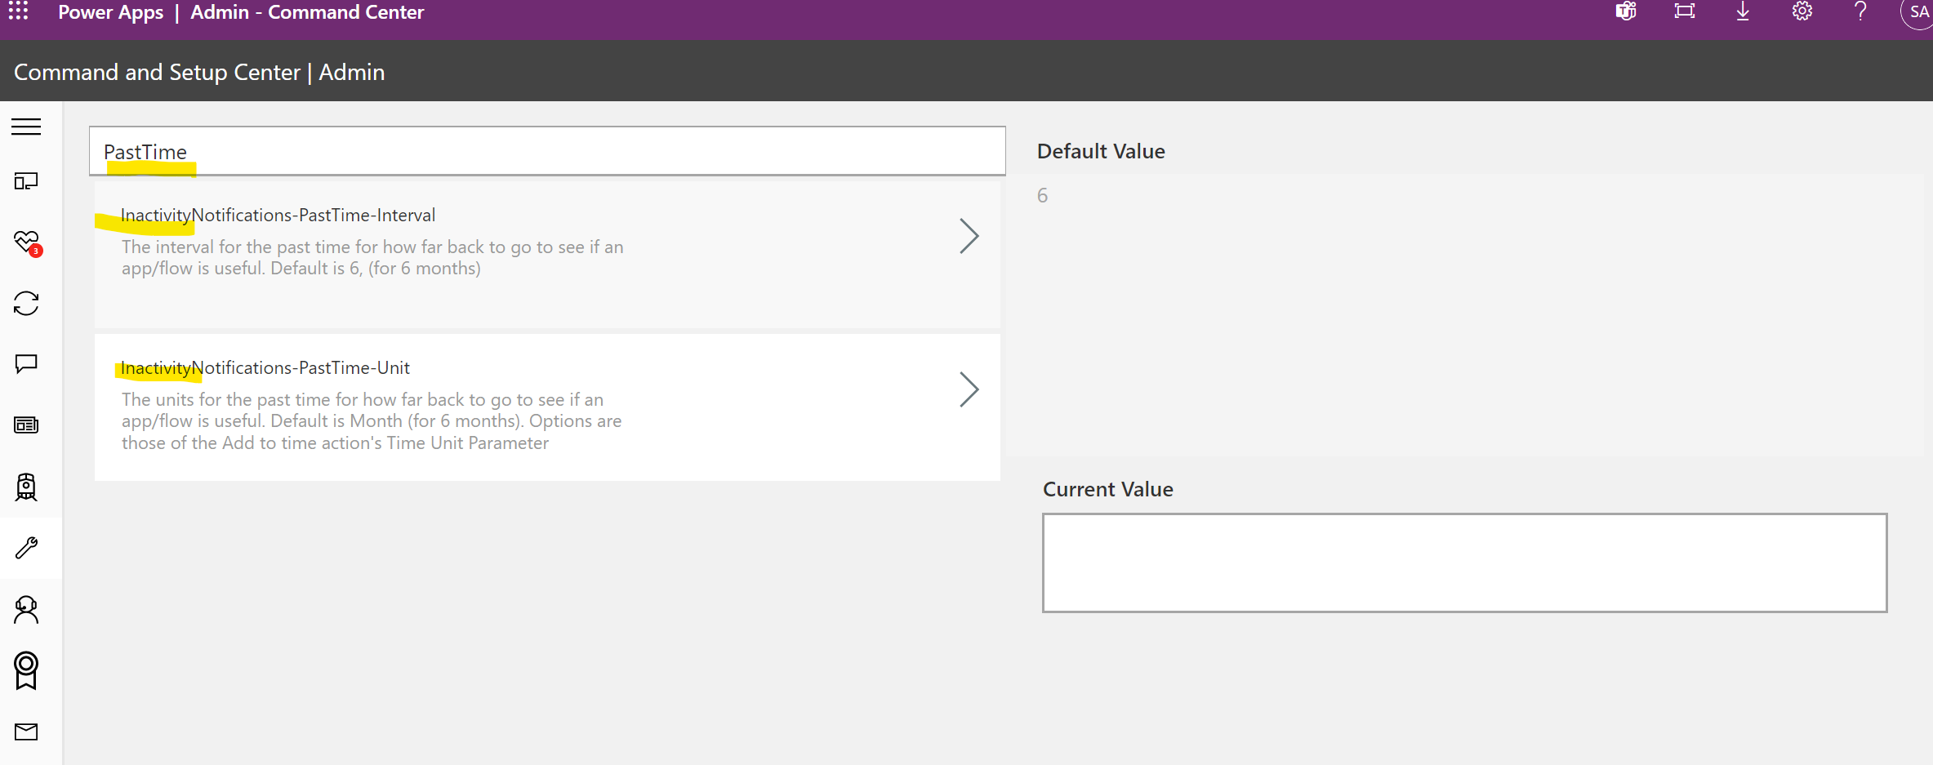Open the support agent icon in the sidebar
Screen dimensions: 1933x765
tap(25, 609)
